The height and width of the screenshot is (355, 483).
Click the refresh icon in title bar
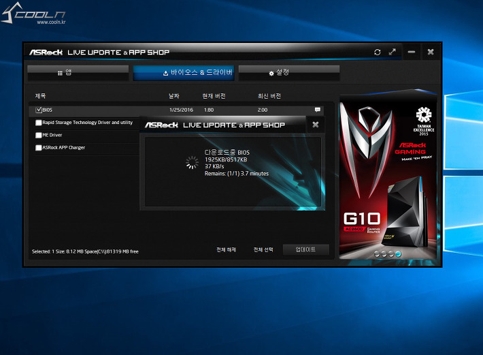pyautogui.click(x=378, y=52)
